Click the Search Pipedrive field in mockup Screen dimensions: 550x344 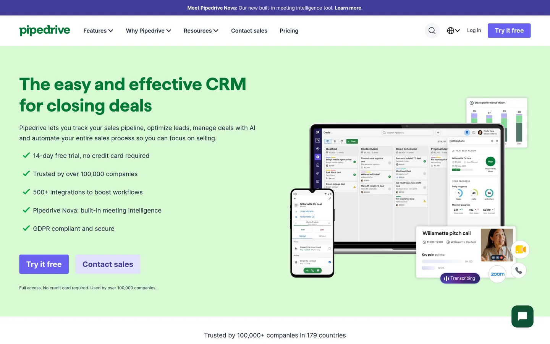pyautogui.click(x=408, y=133)
